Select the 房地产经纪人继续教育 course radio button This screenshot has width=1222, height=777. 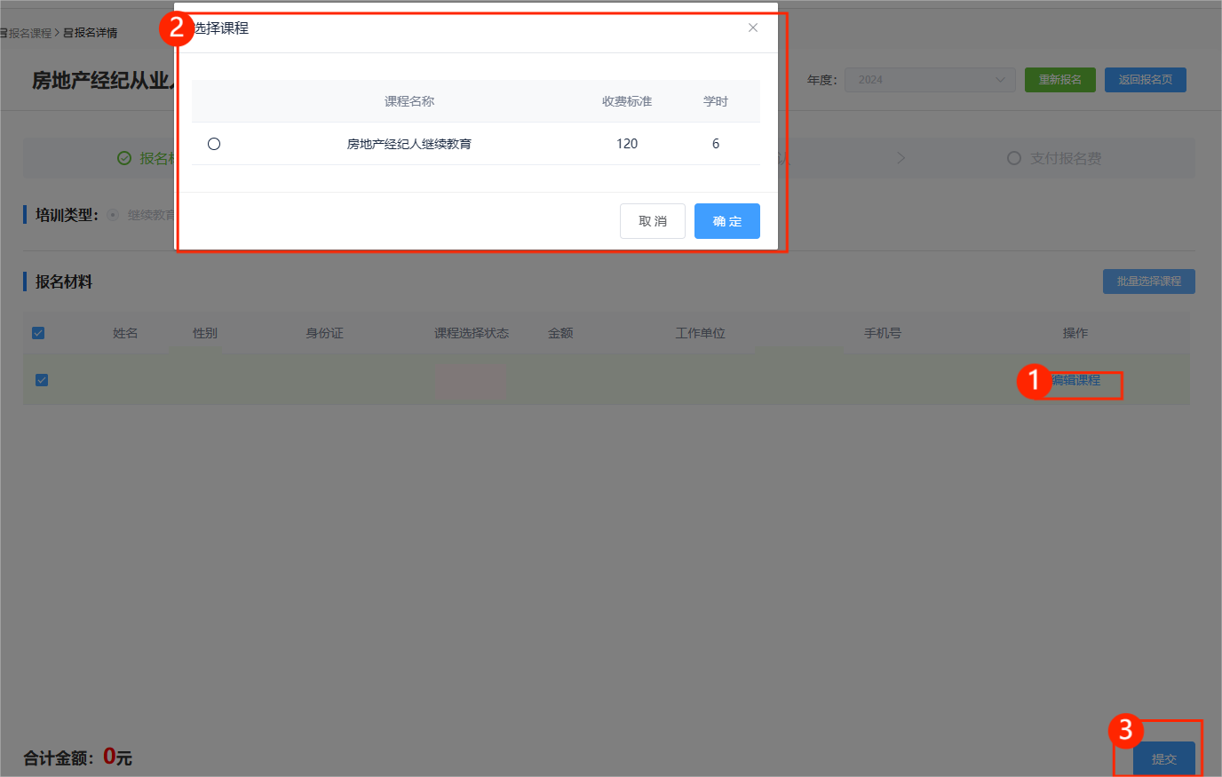pos(214,144)
